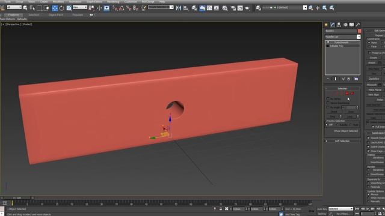Toggle Full Interactivity checkbox
This screenshot has width=385, height=216.
(373, 127)
